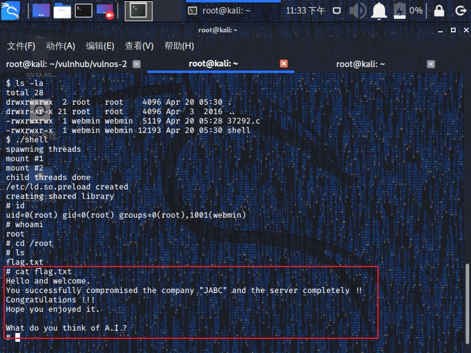This screenshot has height=353, width=471.
Task: Open battery power manager icon
Action: click(400, 11)
